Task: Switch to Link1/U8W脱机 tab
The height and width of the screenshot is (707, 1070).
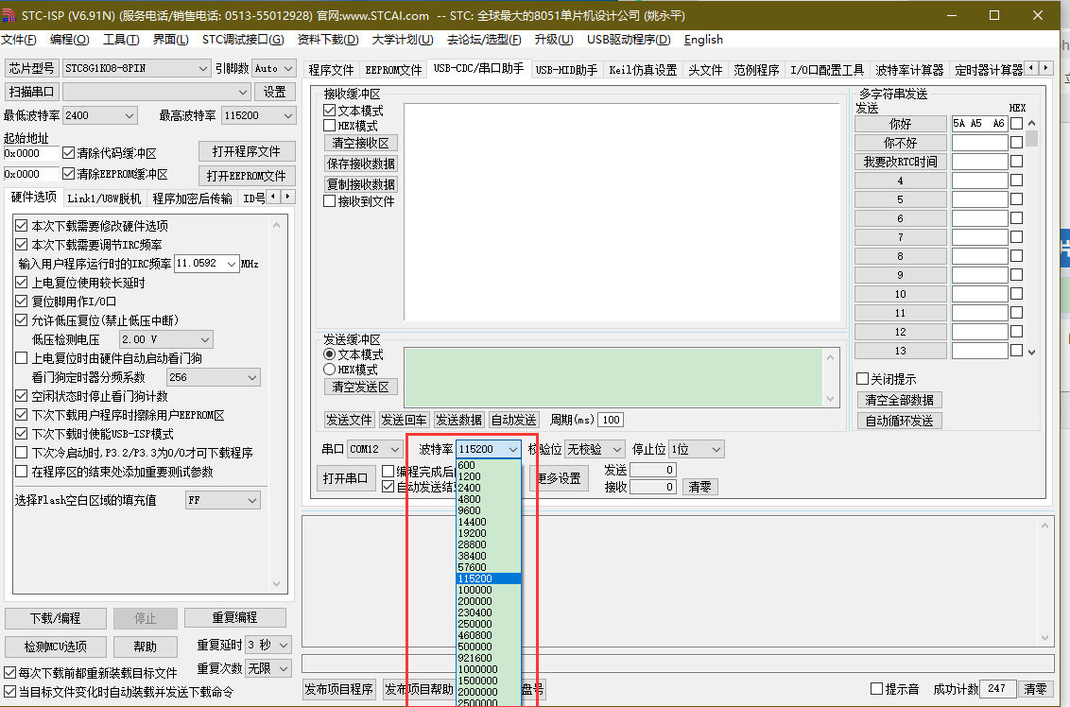Action: point(104,198)
